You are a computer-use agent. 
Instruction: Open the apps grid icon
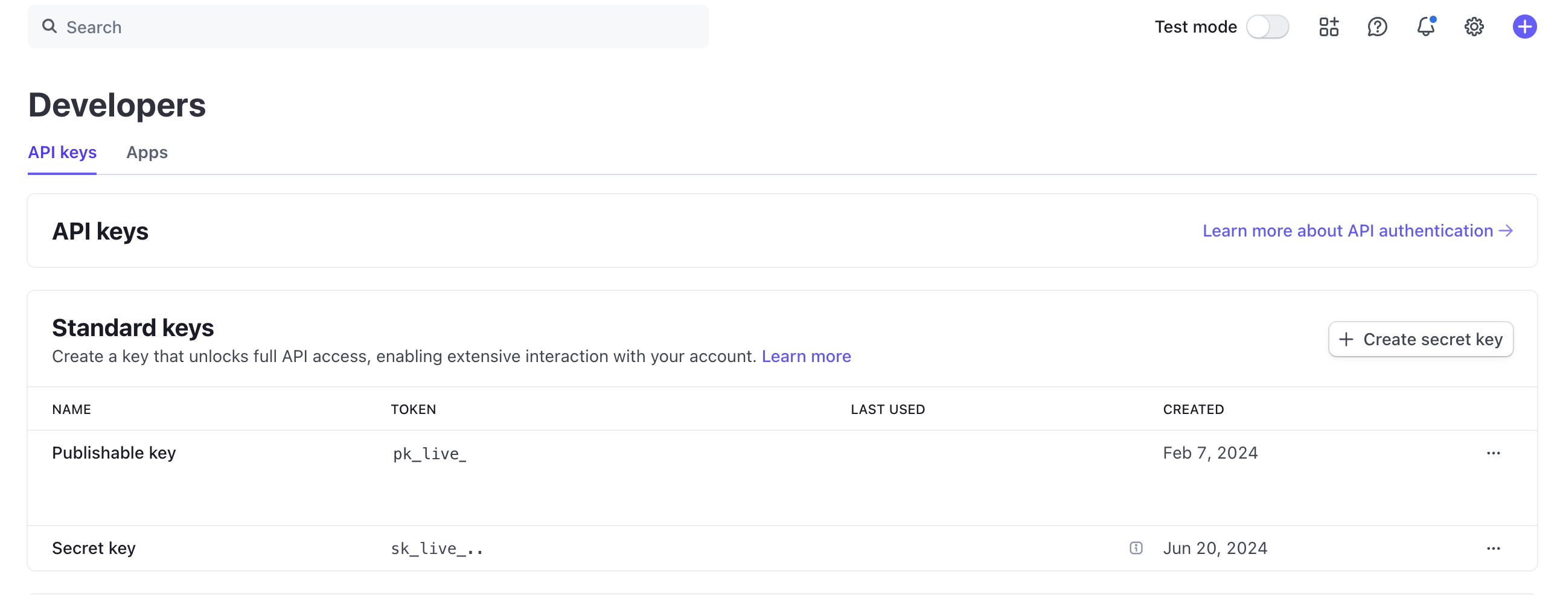[x=1328, y=27]
